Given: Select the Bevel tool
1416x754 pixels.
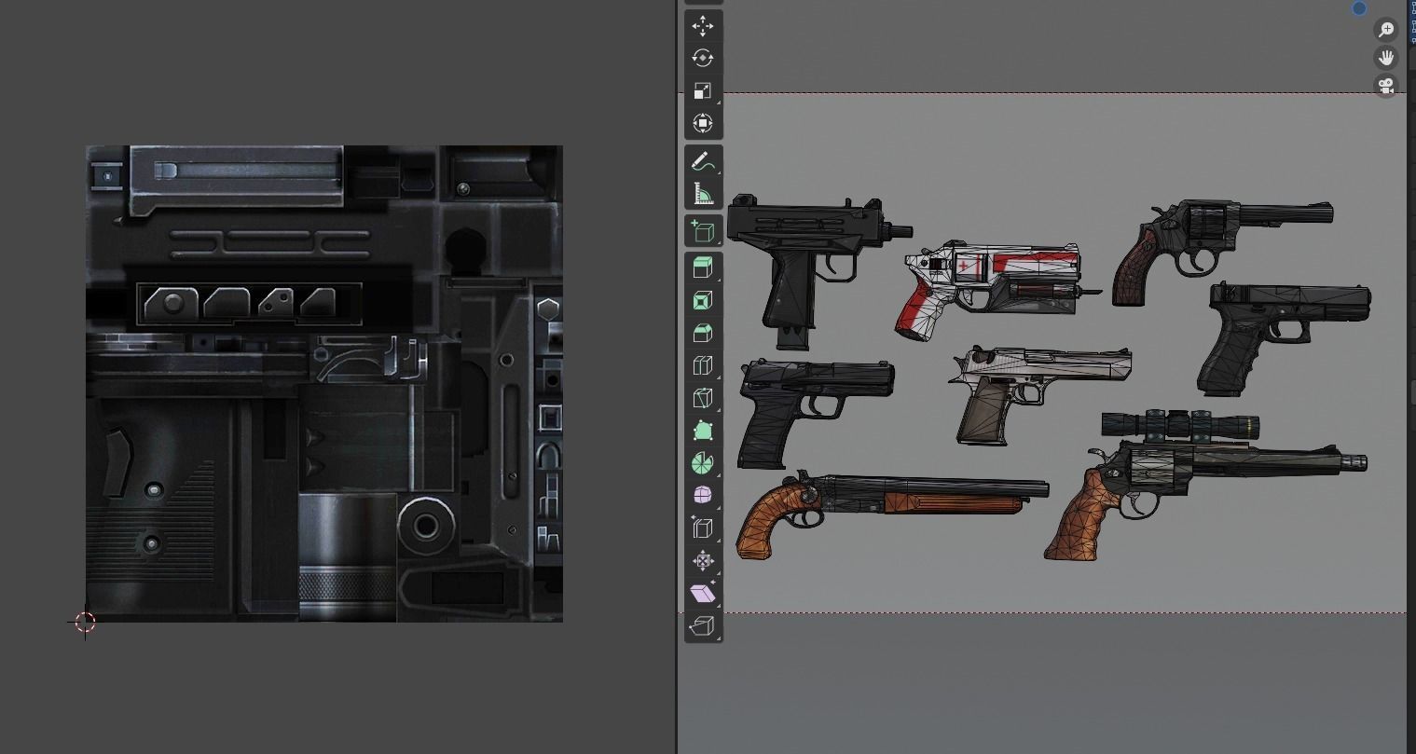Looking at the screenshot, I should [703, 334].
